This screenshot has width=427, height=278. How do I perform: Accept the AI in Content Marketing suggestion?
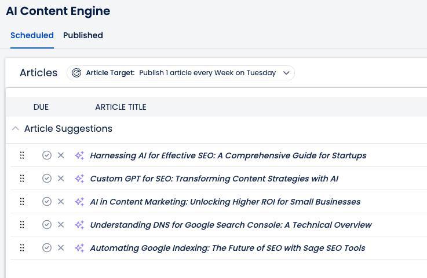tap(47, 202)
